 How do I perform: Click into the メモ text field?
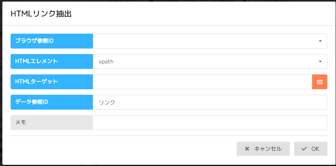click(210, 123)
